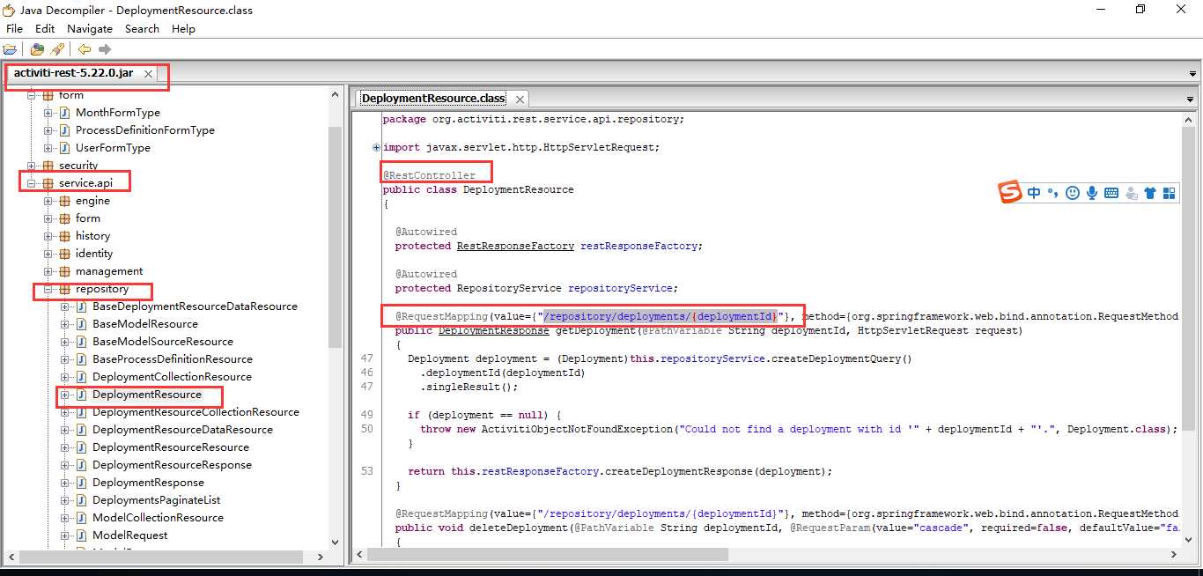Select the activiti-rest-5.22.0.jar tab
This screenshot has height=576, width=1203.
[73, 73]
